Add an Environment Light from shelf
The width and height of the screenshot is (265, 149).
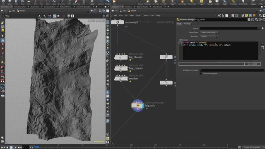(x=202, y=2)
